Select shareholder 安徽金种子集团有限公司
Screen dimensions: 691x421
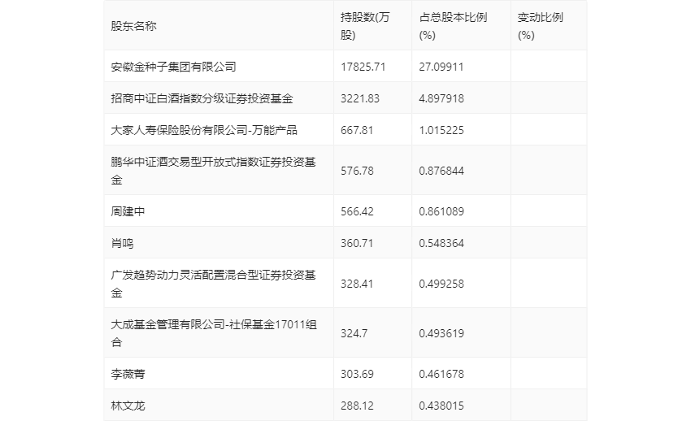174,67
